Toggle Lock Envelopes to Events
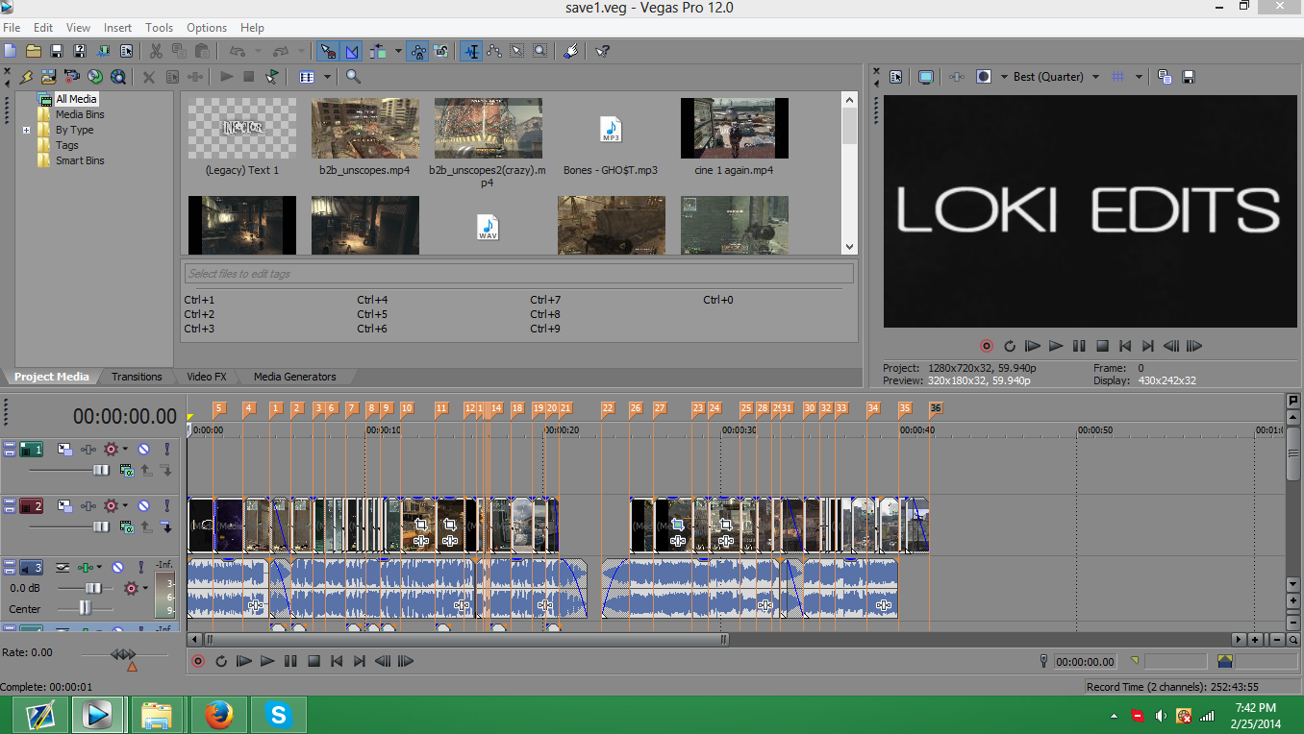 [418, 51]
